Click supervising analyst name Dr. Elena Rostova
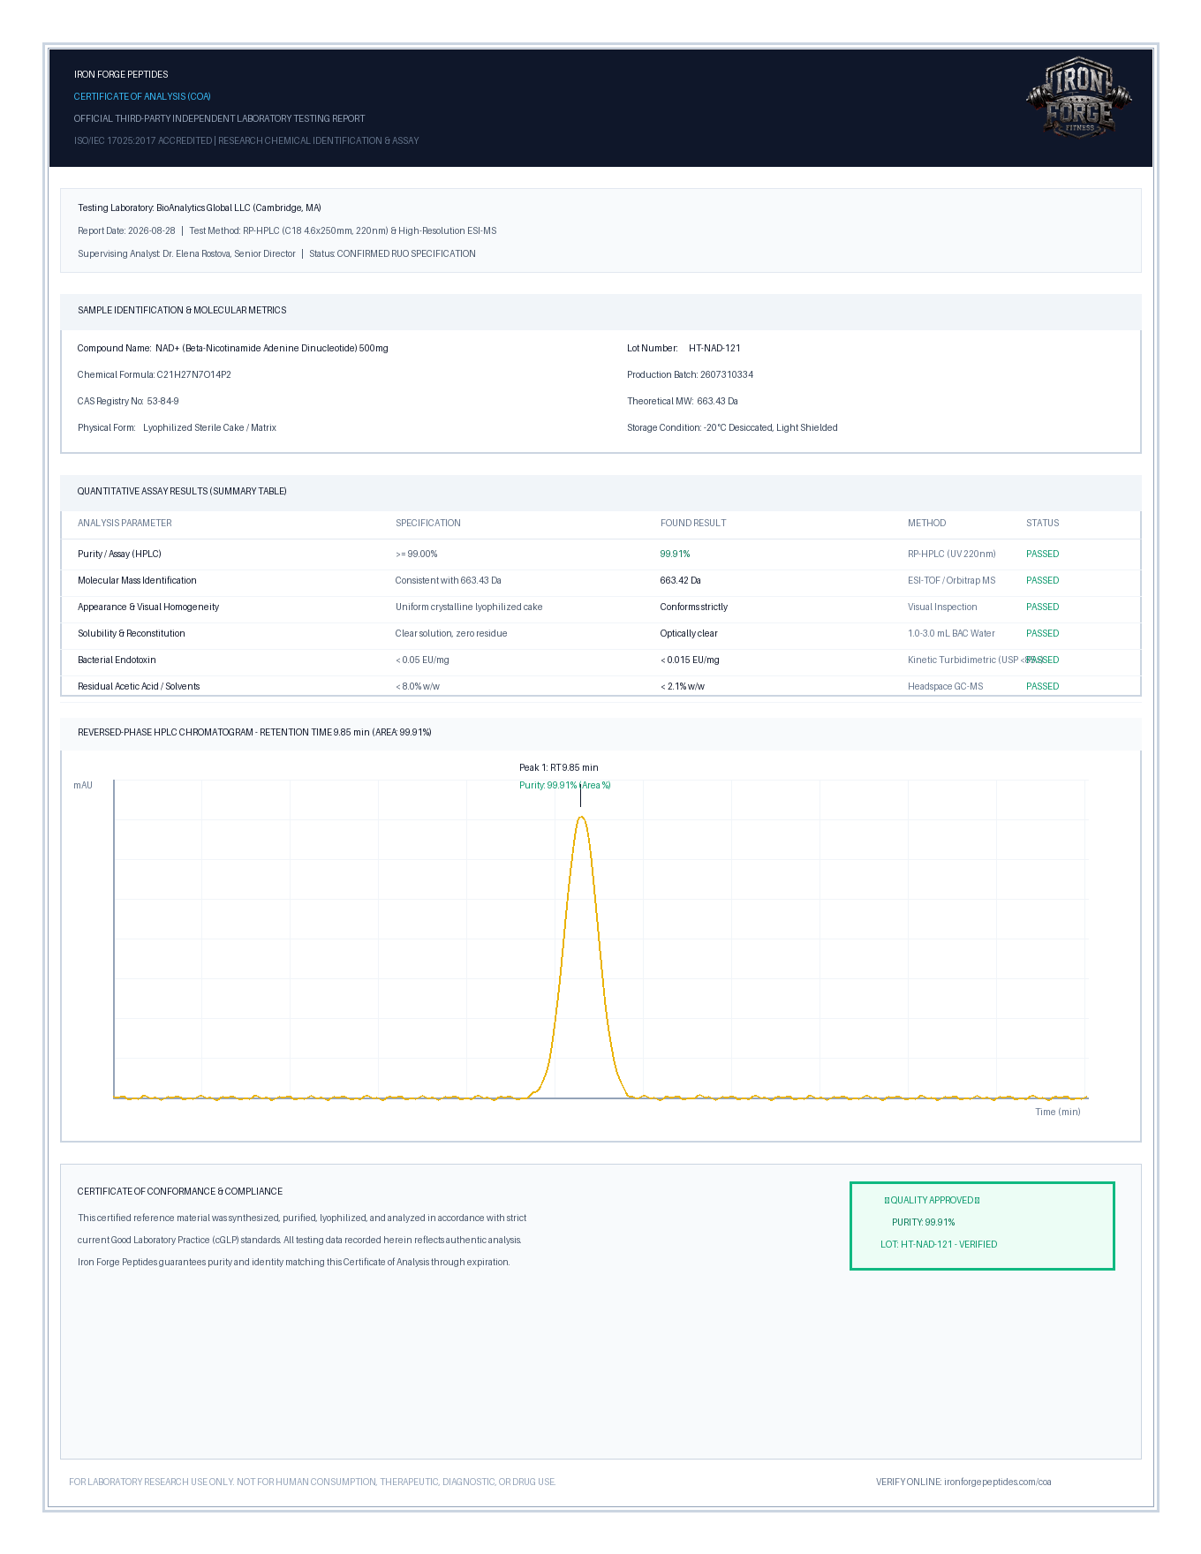Screen dimensions: 1201x1554 pos(196,253)
